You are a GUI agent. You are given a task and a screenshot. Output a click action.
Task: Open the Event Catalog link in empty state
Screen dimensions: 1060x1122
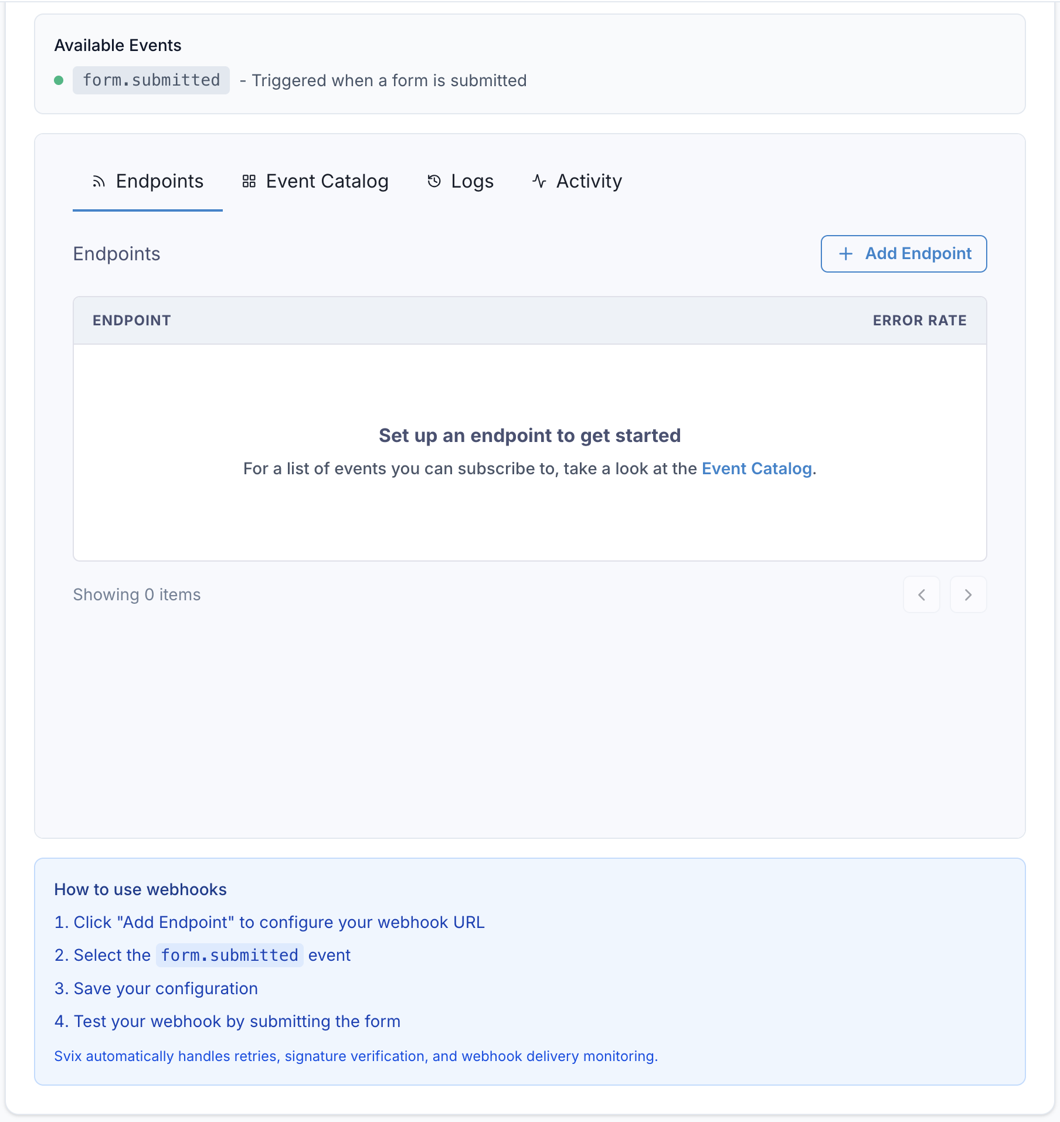757,468
